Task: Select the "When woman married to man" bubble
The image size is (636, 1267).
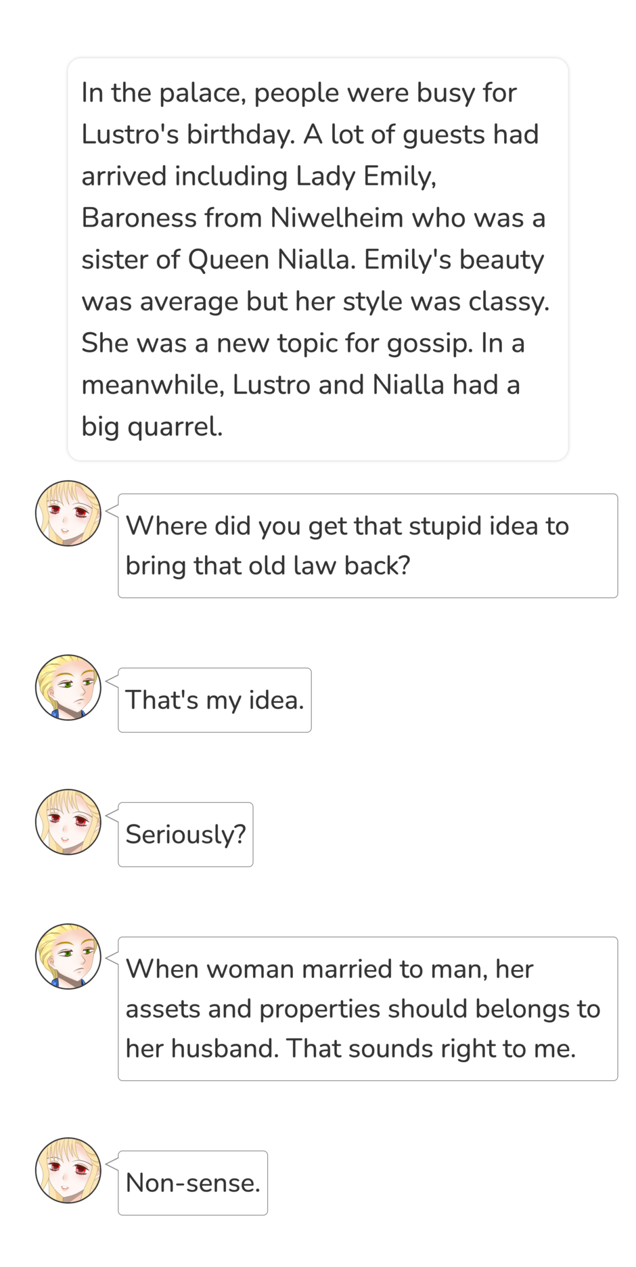Action: point(367,1009)
